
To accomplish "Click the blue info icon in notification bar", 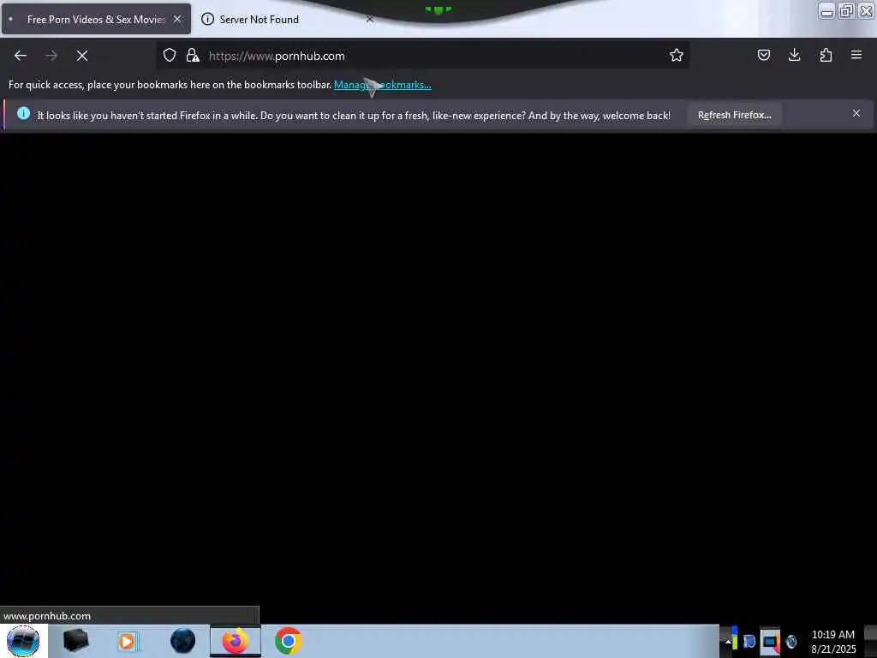I will 23,114.
